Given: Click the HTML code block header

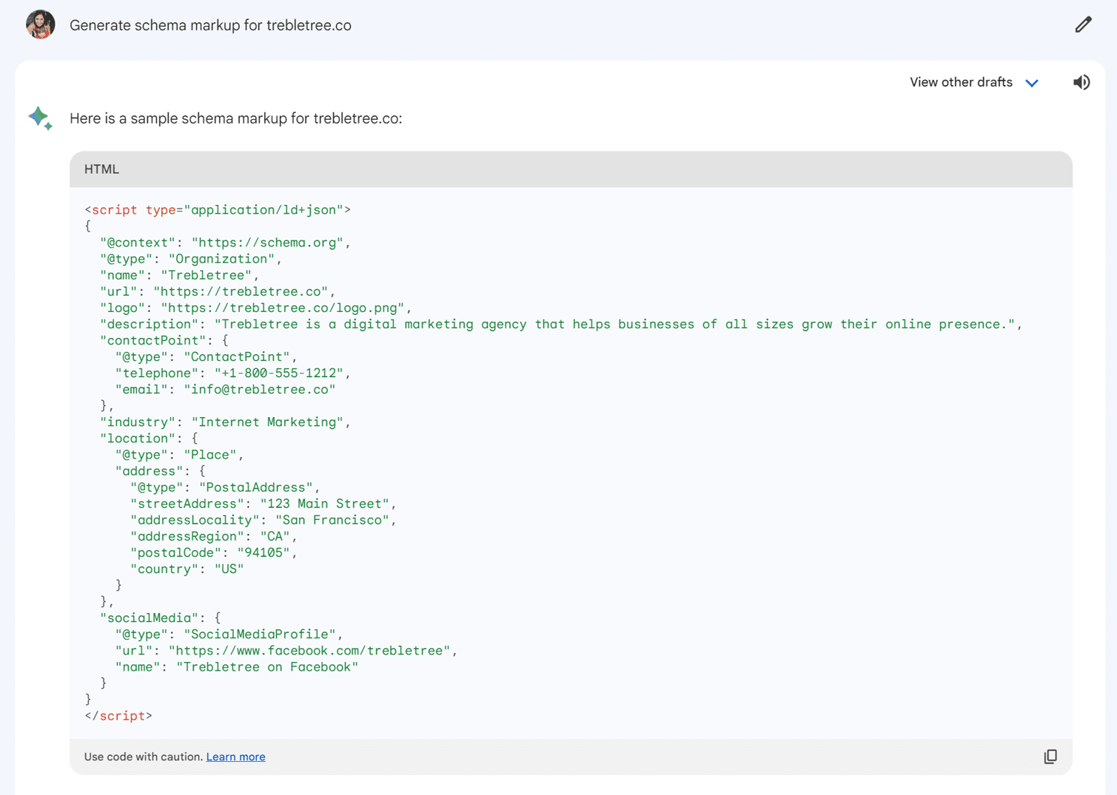Looking at the screenshot, I should coord(571,169).
